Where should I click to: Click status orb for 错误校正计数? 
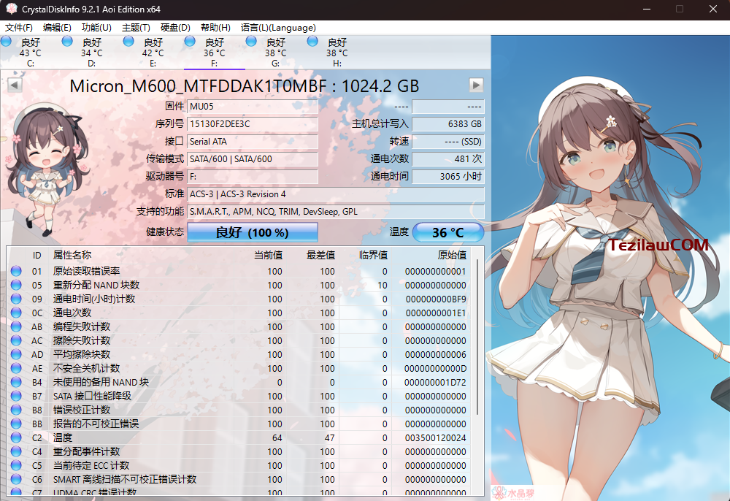(16, 410)
